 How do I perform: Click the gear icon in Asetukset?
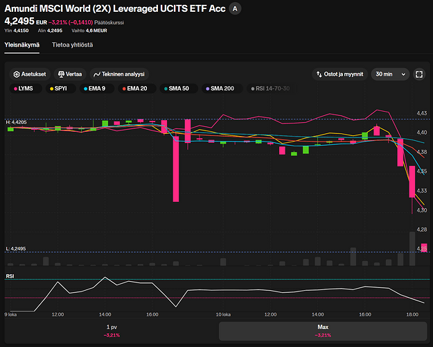[x=17, y=74]
